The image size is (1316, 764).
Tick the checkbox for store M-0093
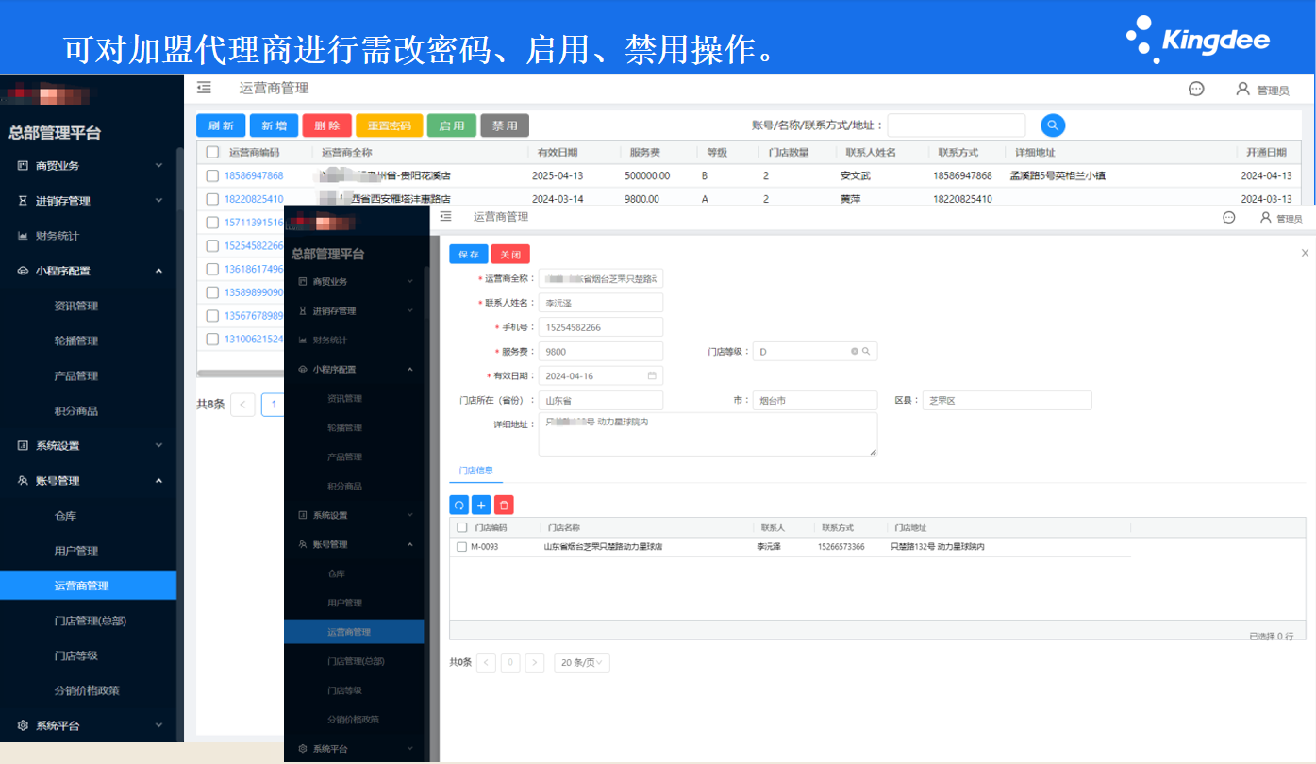click(x=461, y=547)
